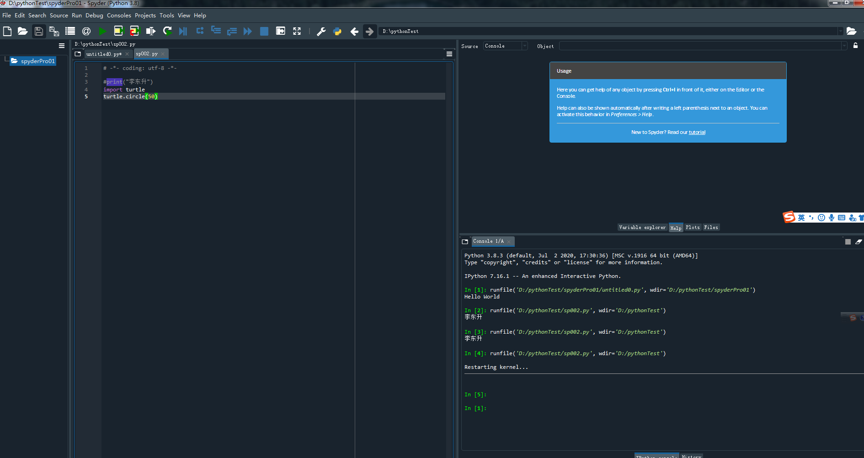This screenshot has width=864, height=458.
Task: Open the Help Source combo box
Action: pyautogui.click(x=506, y=46)
